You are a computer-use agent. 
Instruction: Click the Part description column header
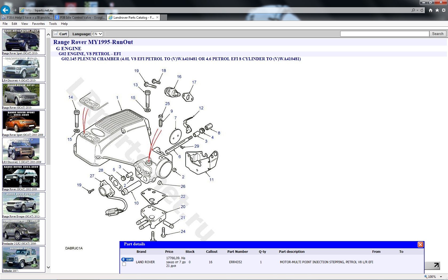[x=292, y=252]
